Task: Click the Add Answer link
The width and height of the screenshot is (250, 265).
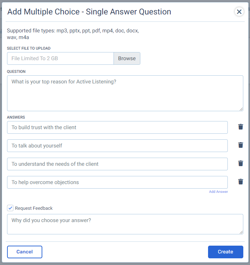Action: (x=218, y=192)
